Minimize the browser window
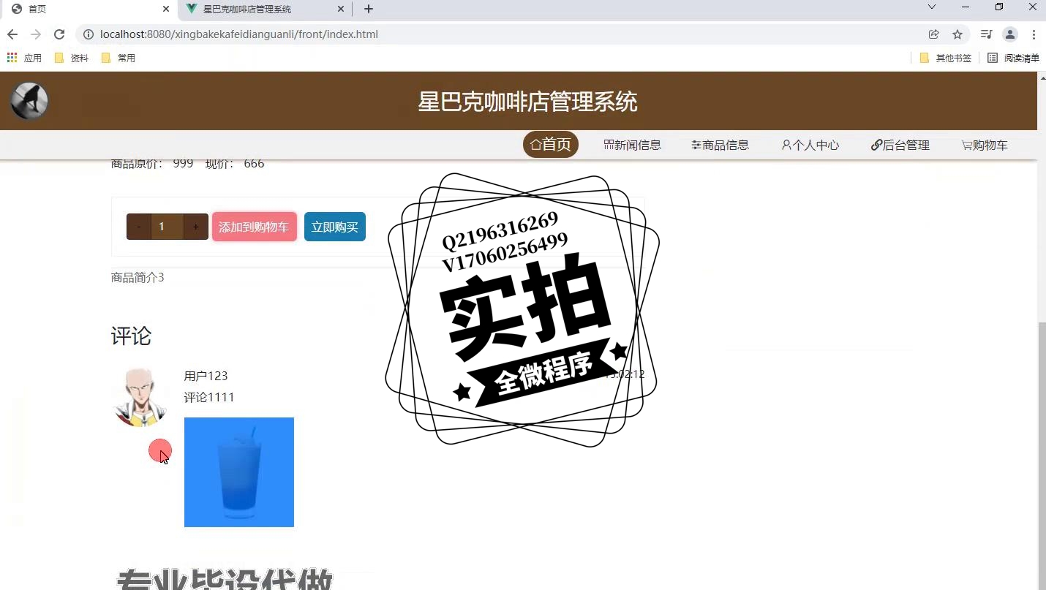 pyautogui.click(x=966, y=7)
